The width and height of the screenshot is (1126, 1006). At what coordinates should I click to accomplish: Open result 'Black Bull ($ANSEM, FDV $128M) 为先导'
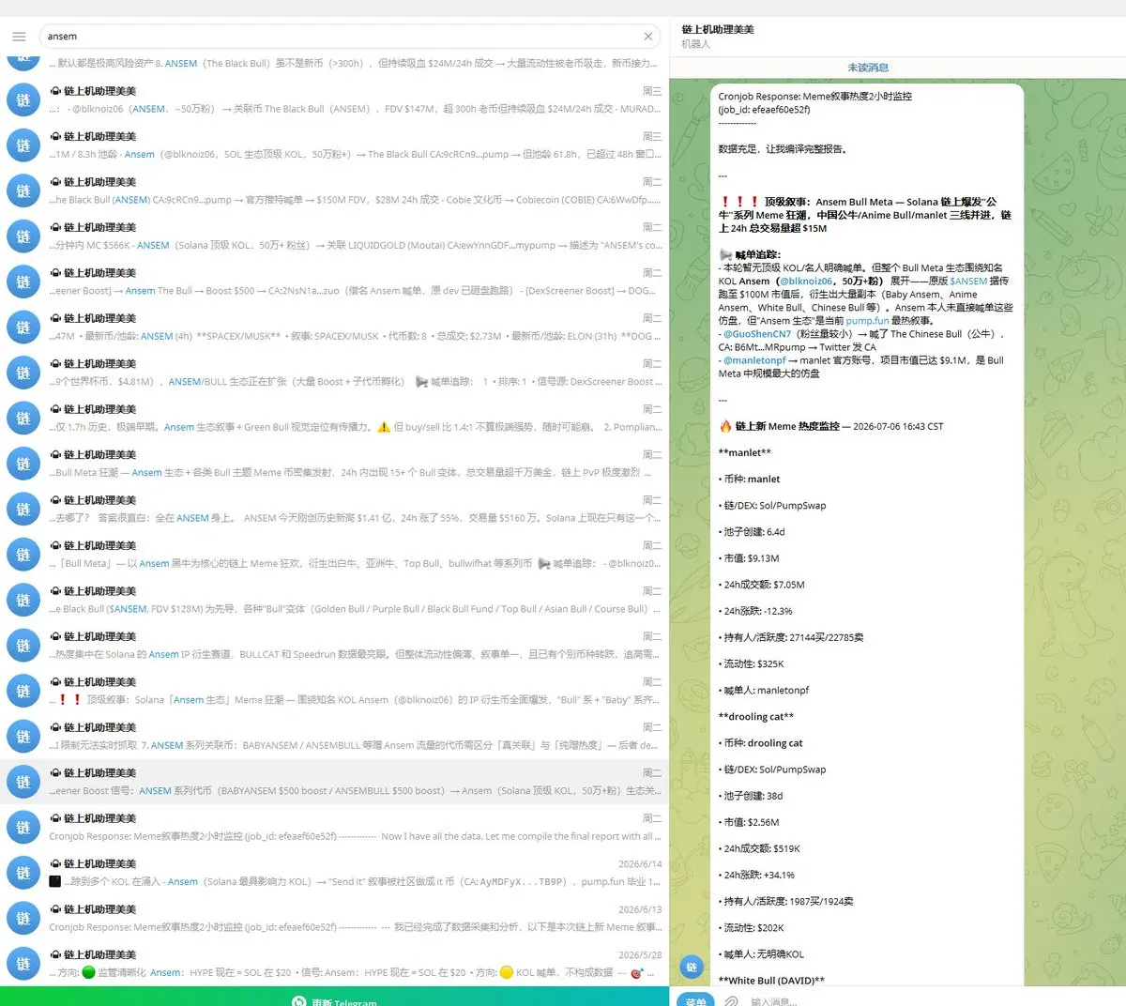click(334, 600)
